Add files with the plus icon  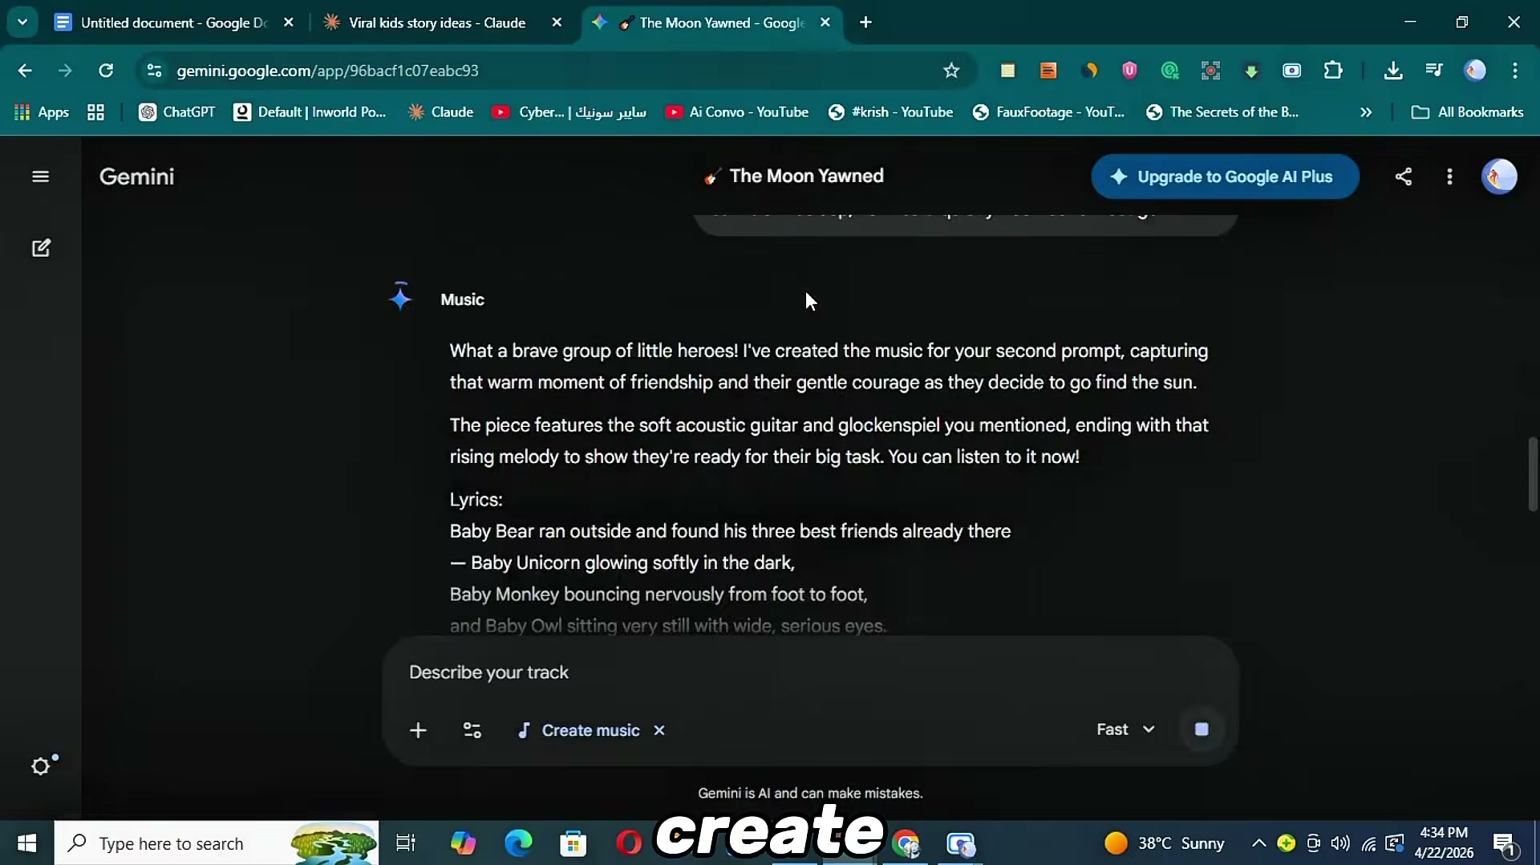418,730
